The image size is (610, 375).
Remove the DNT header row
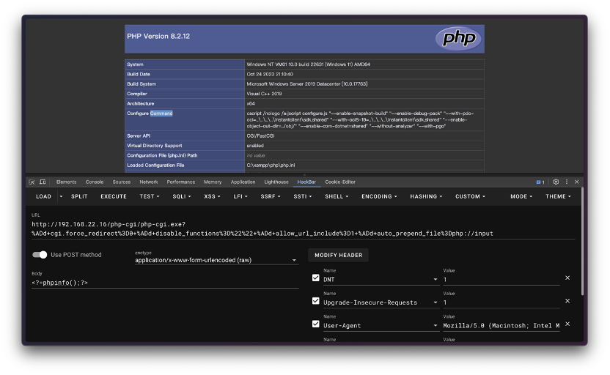(567, 278)
